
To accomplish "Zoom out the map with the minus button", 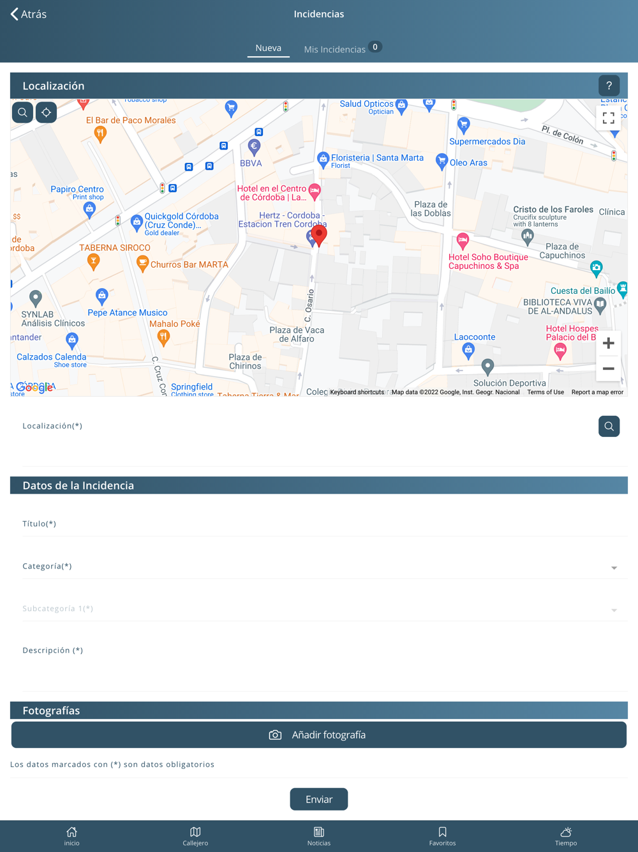I will pos(609,369).
